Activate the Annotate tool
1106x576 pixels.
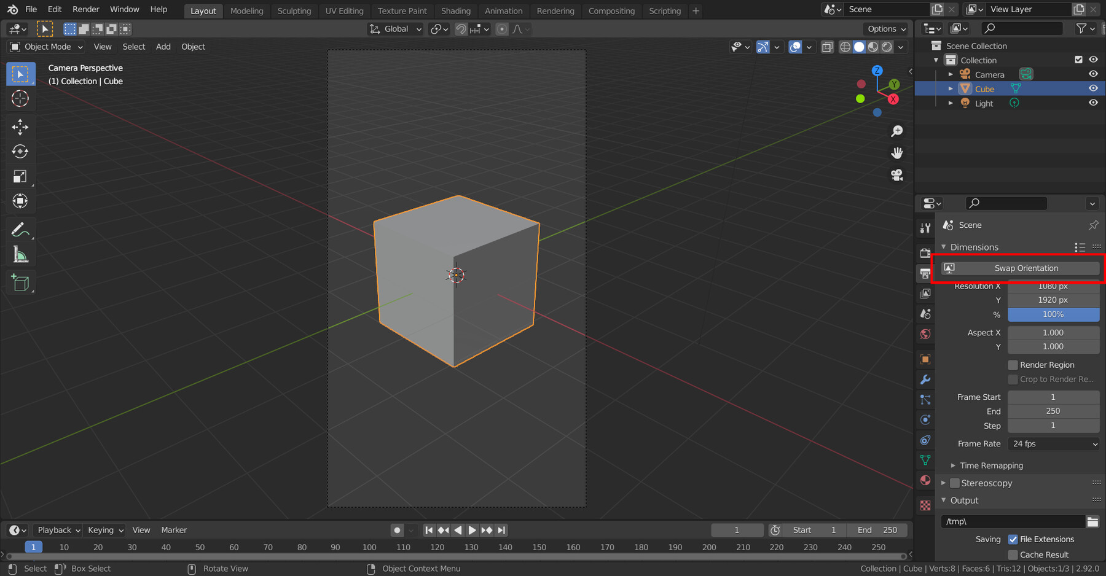20,230
